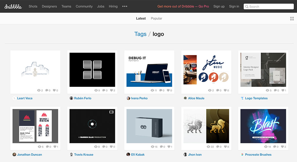
Task: Click the Sign up link
Action: pos(219,7)
